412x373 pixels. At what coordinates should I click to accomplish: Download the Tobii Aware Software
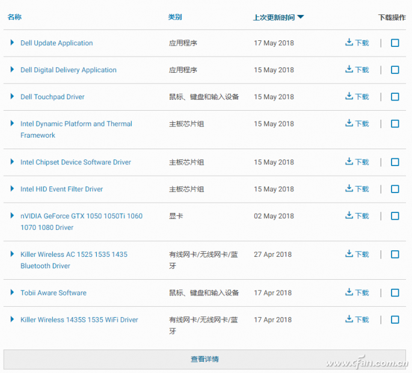click(x=357, y=292)
